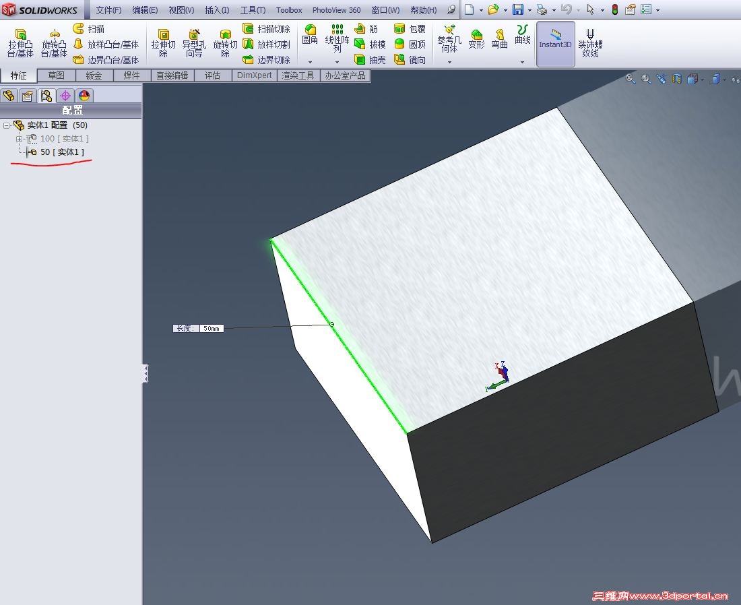Open the Save dropdown arrow

point(529,10)
